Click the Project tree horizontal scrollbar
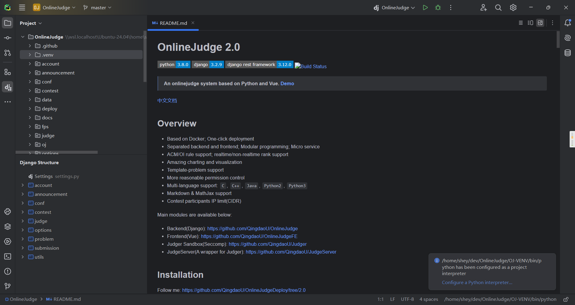The width and height of the screenshot is (575, 305). pyautogui.click(x=57, y=152)
